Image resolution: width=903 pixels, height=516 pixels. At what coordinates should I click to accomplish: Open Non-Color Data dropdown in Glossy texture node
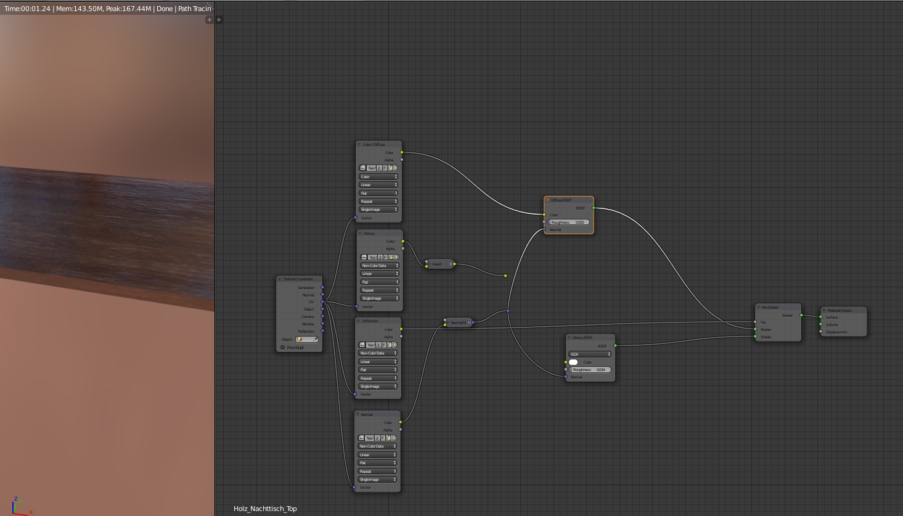[380, 265]
